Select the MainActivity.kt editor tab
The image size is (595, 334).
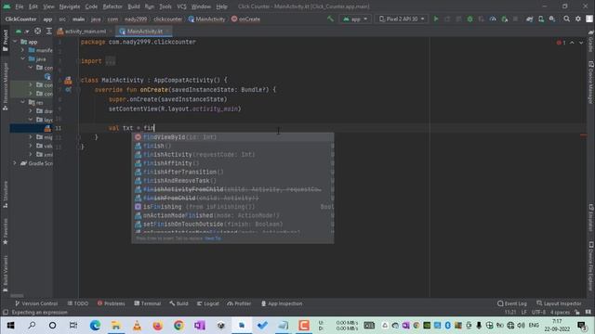tap(145, 31)
